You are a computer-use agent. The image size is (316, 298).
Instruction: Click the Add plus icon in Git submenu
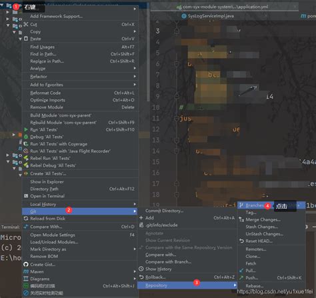[x=141, y=218]
